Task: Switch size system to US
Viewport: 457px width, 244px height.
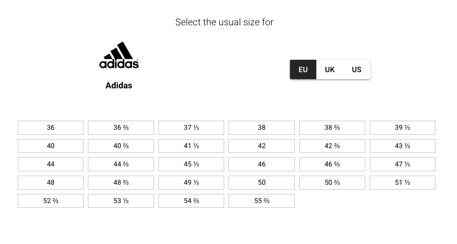Action: [x=356, y=69]
